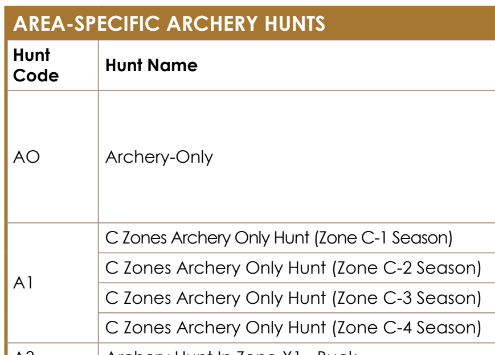
Task: Click the word Code in the header
Action: coord(36,76)
